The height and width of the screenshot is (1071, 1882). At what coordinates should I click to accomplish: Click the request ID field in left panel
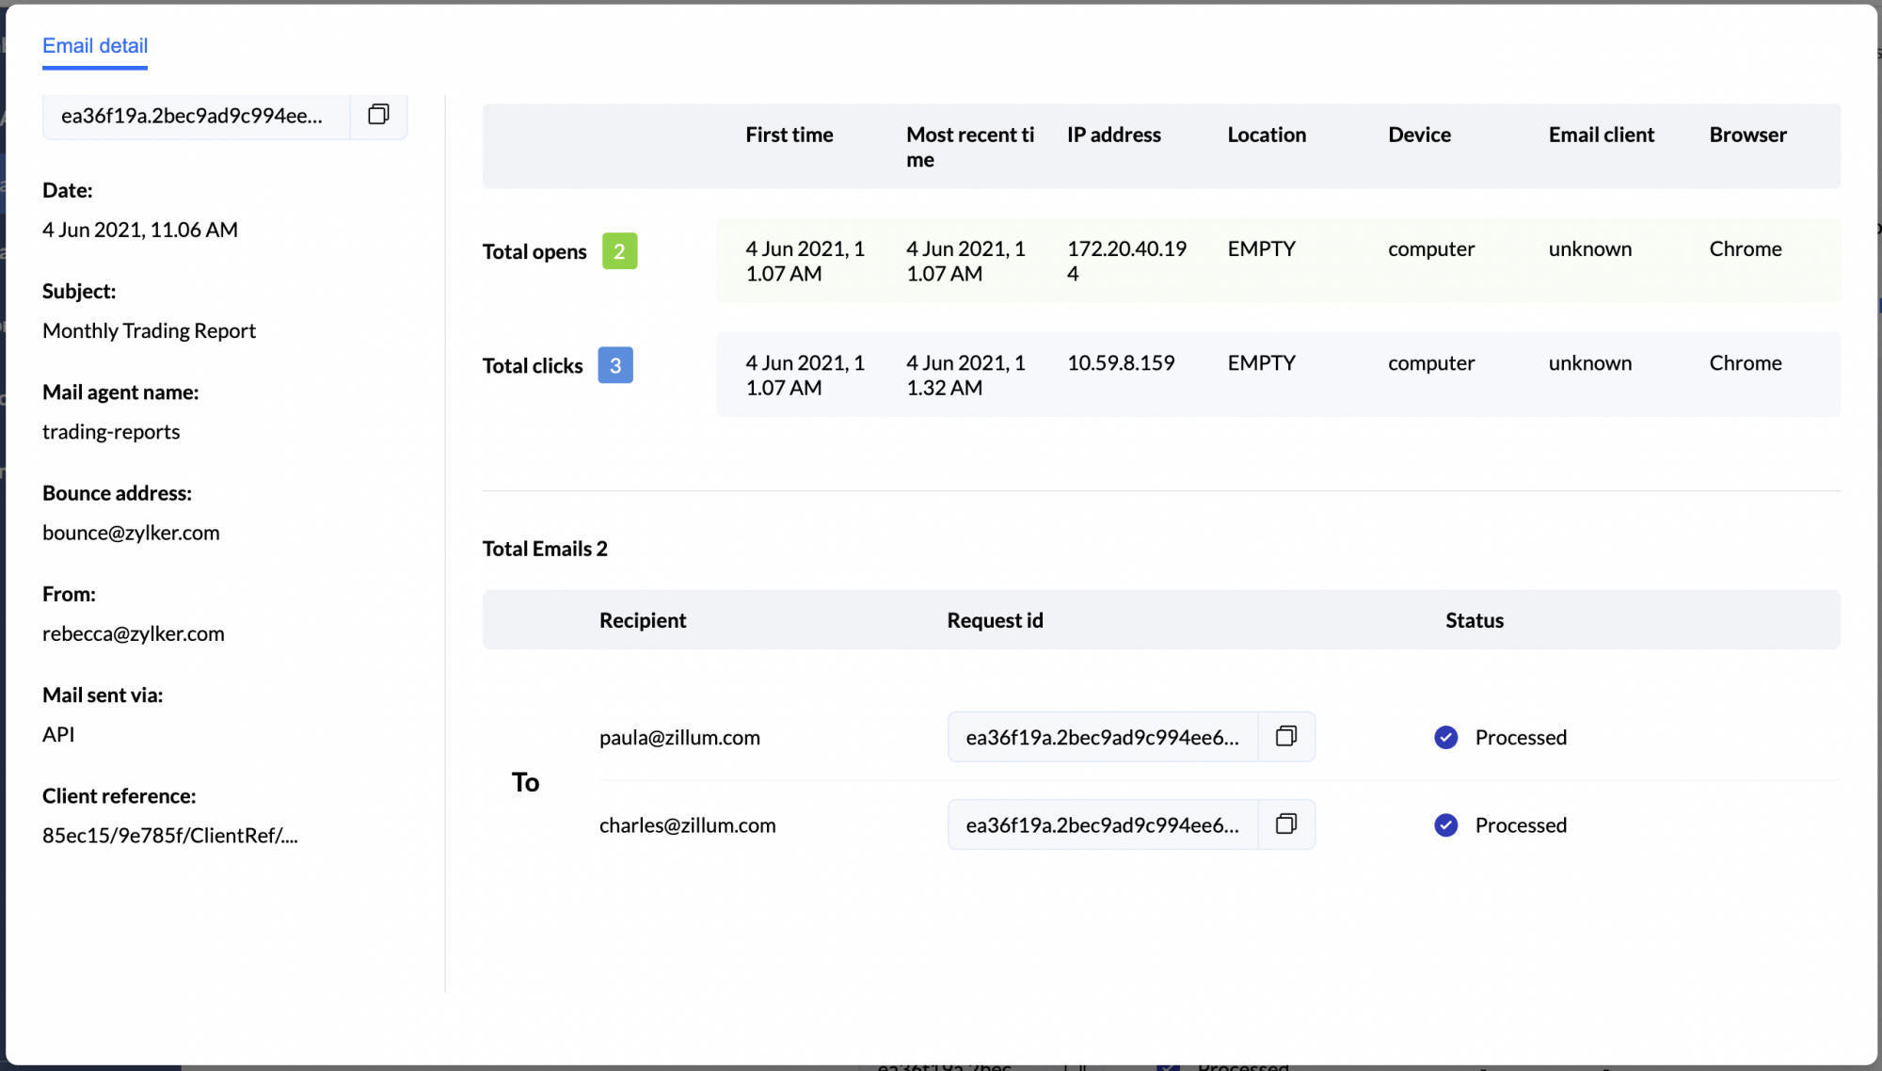coord(192,116)
